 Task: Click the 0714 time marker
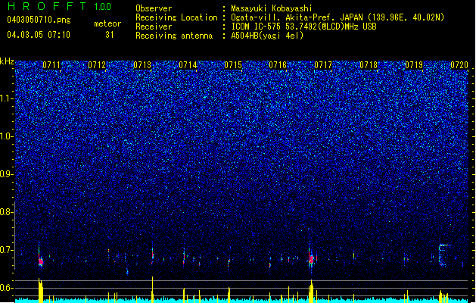188,65
